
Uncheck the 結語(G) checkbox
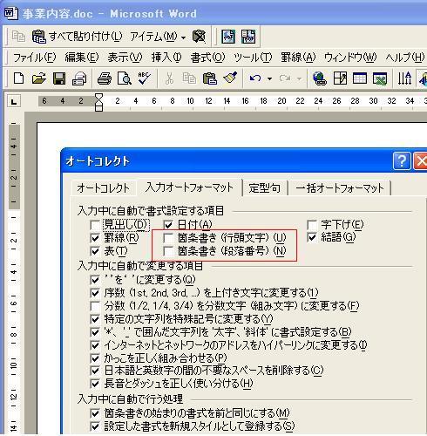pos(312,237)
